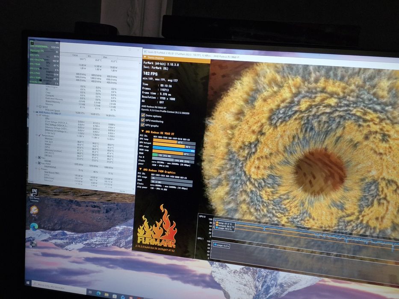Collapse the AMD Radeon RX 9060 XT section in FurMark
Image resolution: width=399 pixels, height=299 pixels.
(142, 132)
